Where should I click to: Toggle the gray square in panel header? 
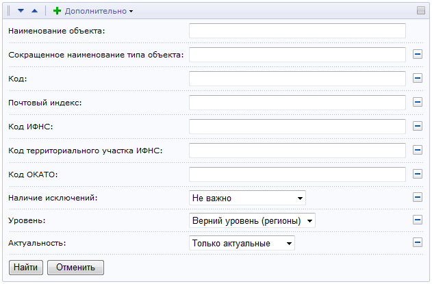coord(421,10)
